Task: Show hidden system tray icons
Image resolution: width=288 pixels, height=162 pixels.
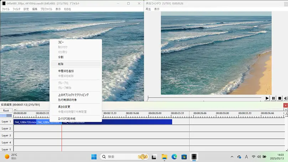Action: coord(232,157)
